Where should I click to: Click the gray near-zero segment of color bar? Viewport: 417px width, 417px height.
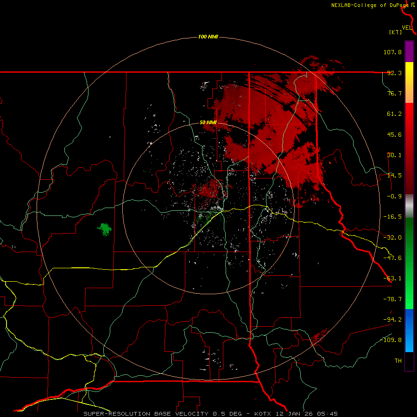[x=409, y=206]
